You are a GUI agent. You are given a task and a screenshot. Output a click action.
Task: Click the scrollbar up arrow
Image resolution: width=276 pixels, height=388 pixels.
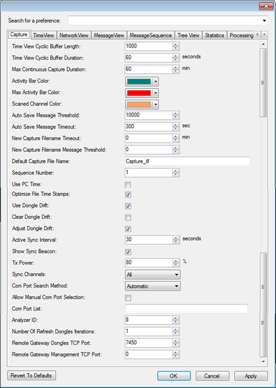[264, 44]
